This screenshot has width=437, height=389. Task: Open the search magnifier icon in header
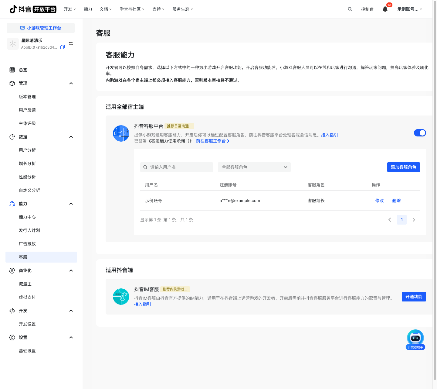coord(350,9)
